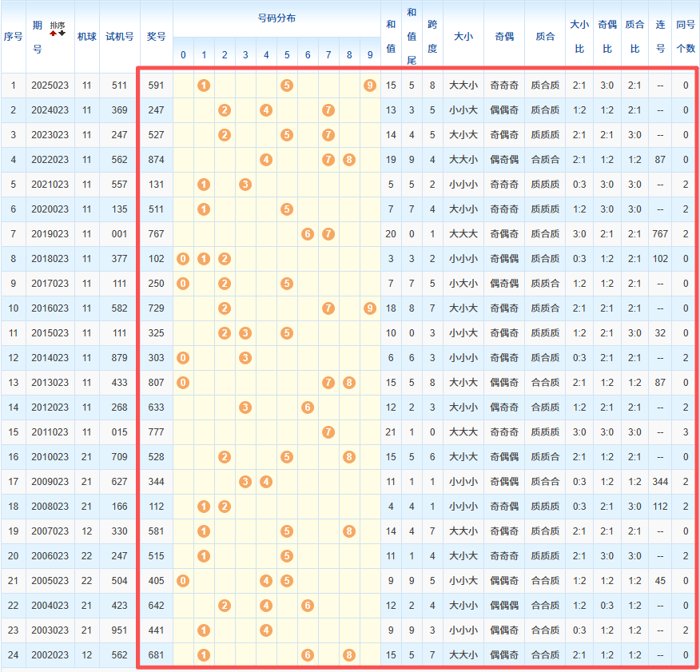
Task: Select orange ball 0 in row 2014023
Action: click(x=183, y=358)
